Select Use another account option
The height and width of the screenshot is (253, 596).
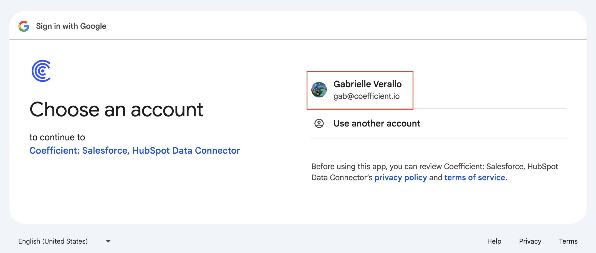click(x=377, y=123)
